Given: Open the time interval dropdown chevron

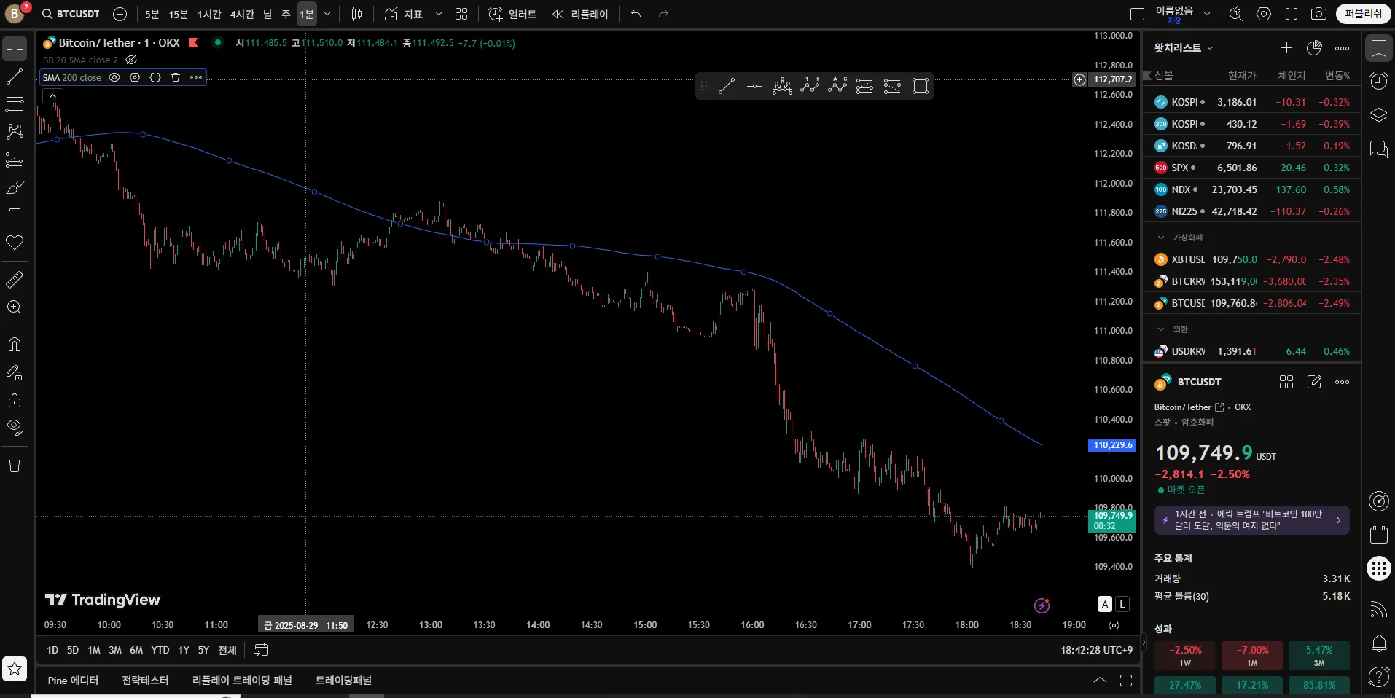Looking at the screenshot, I should [327, 14].
